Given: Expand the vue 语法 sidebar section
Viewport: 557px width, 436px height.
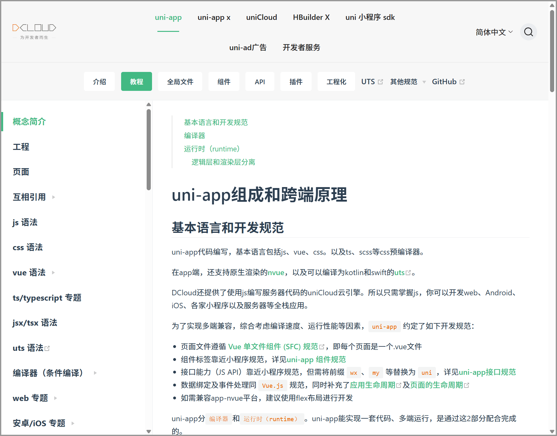Looking at the screenshot, I should tap(53, 273).
